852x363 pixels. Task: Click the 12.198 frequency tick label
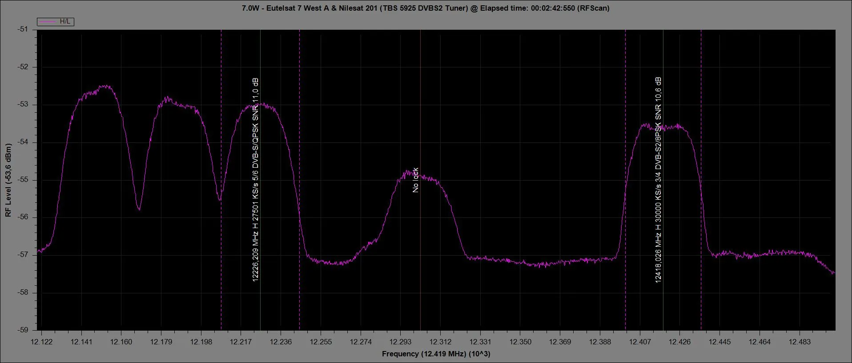[x=201, y=342]
